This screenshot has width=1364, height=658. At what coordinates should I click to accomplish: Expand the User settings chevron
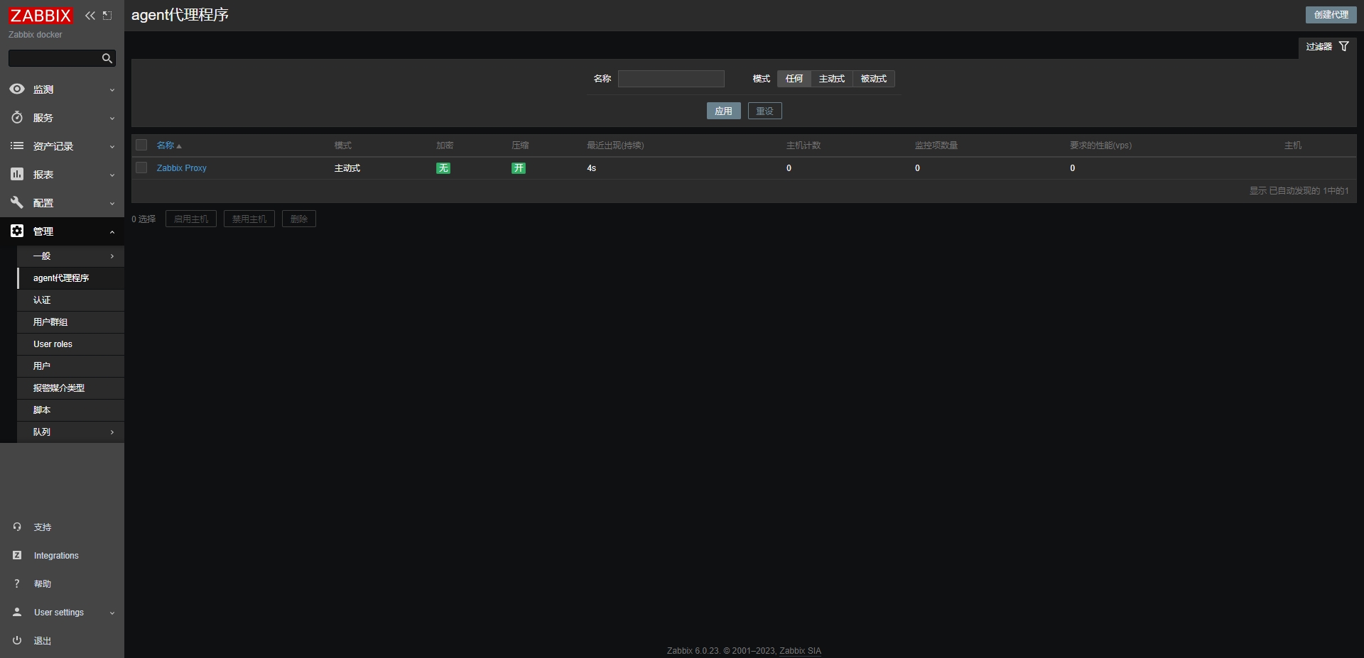(112, 613)
